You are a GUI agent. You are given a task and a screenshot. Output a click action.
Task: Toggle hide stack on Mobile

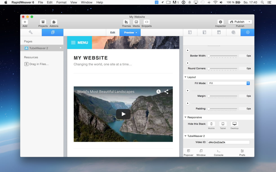[212, 124]
